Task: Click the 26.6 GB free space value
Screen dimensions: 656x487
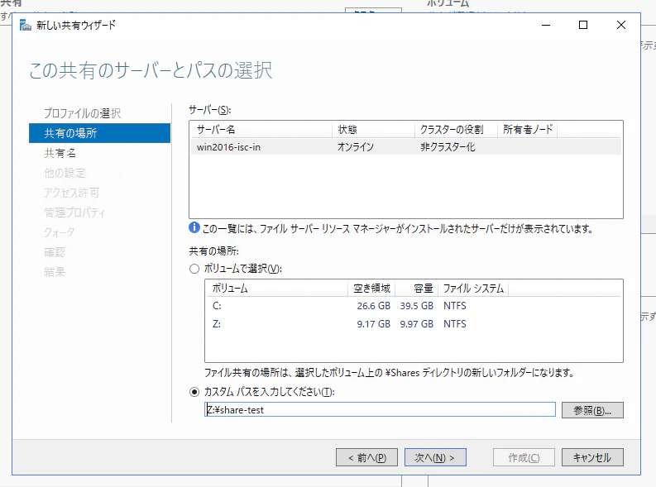Action: click(374, 306)
